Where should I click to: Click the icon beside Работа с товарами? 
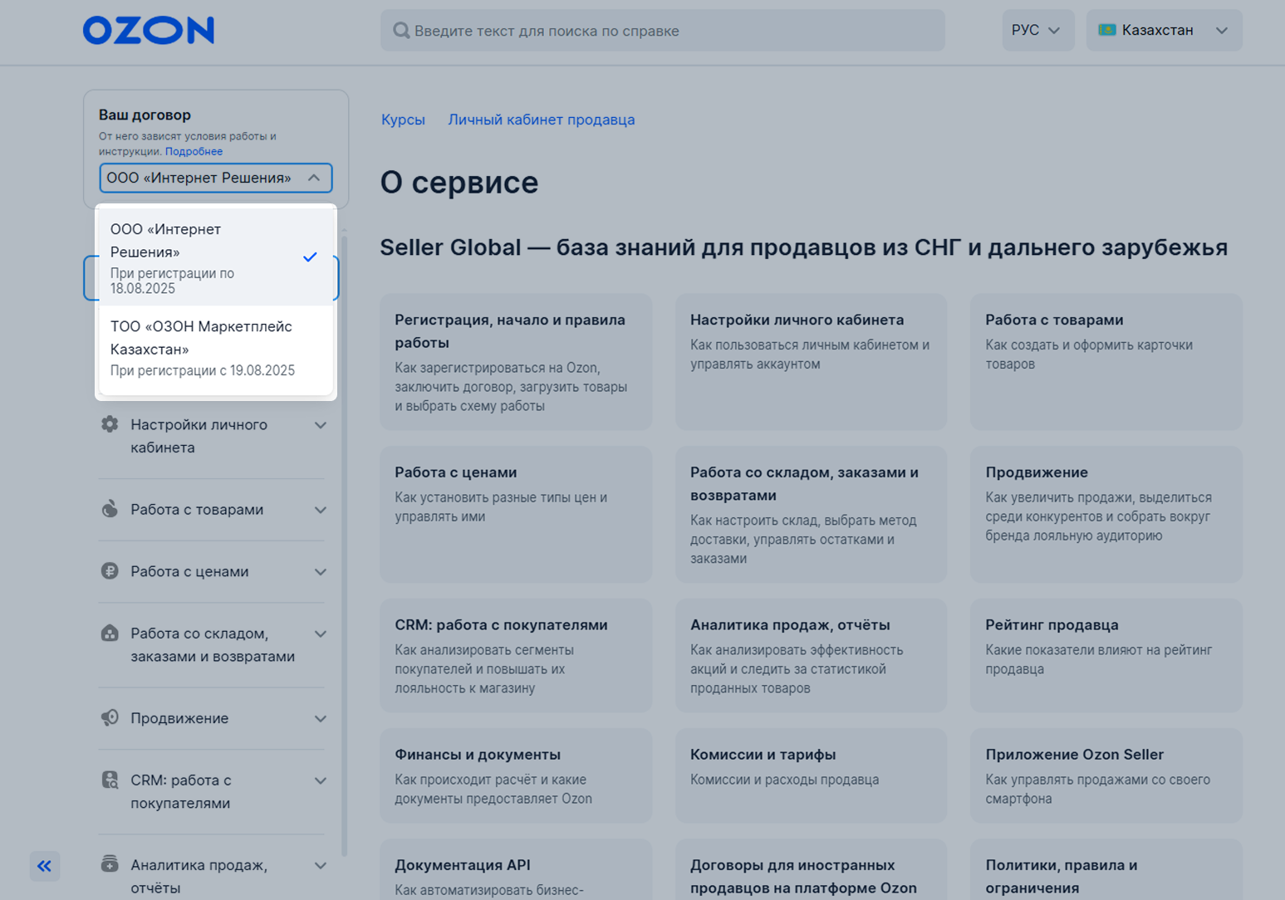(x=110, y=509)
